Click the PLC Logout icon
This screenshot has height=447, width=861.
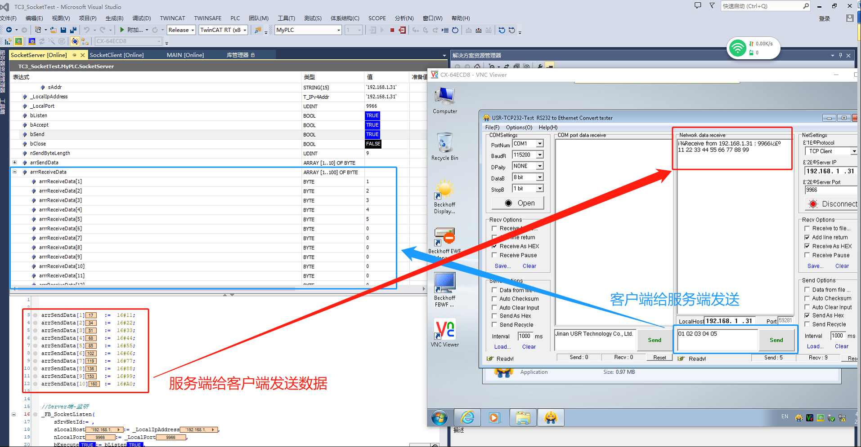402,30
